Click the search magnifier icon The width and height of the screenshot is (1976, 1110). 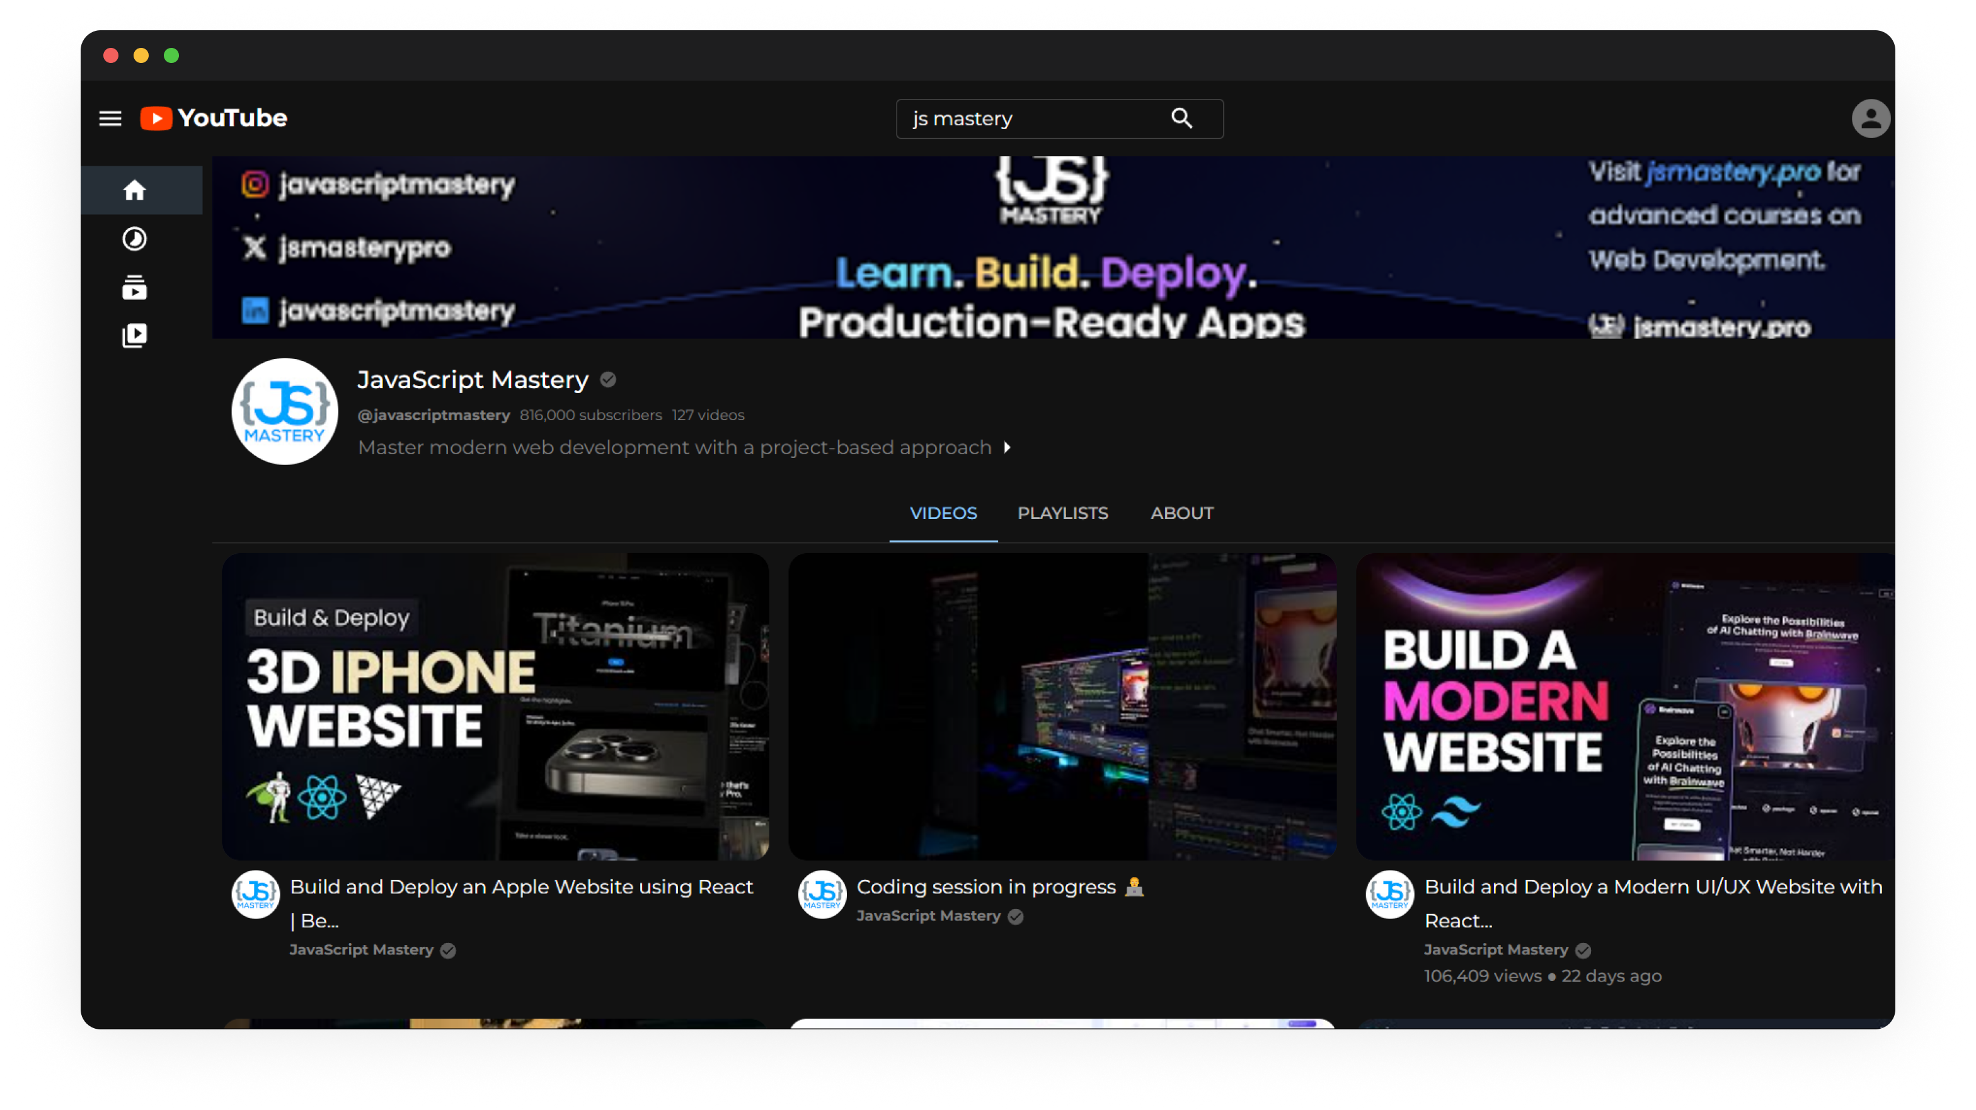(1181, 118)
